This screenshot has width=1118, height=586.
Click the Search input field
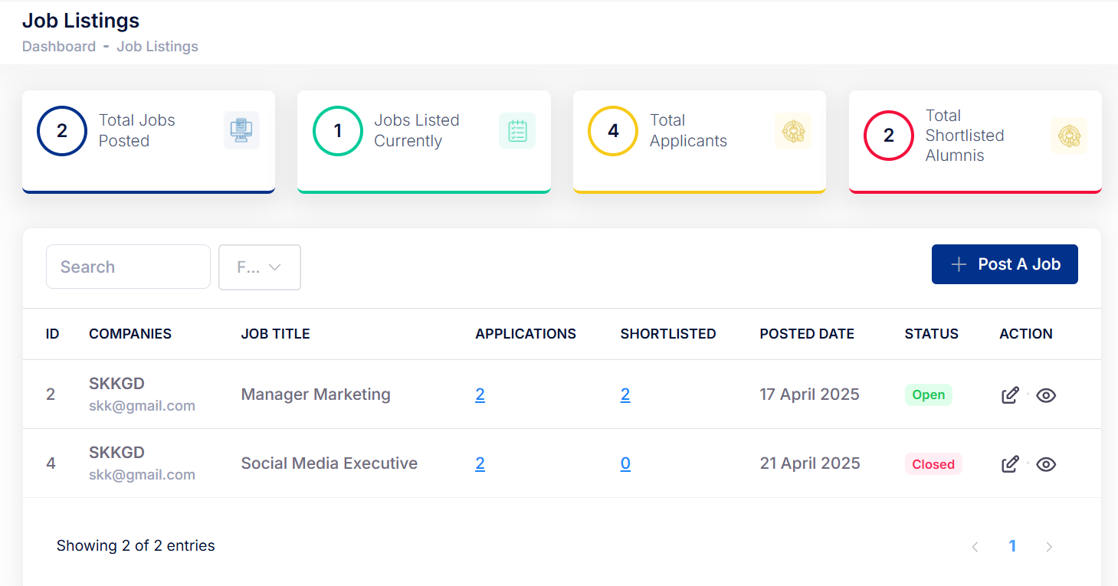[x=128, y=267]
